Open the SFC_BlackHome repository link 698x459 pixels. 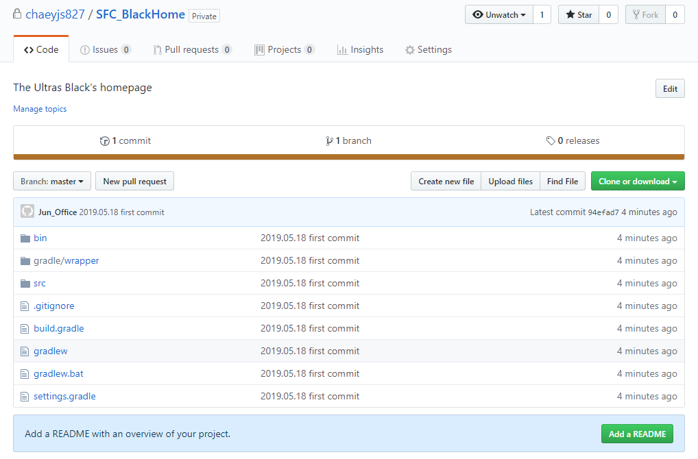click(x=141, y=14)
